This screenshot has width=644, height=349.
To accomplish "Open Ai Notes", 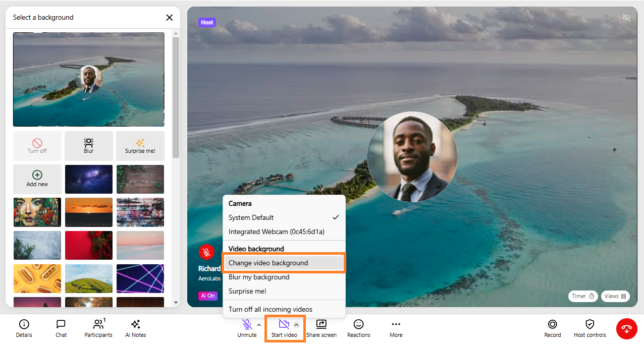I will click(136, 328).
